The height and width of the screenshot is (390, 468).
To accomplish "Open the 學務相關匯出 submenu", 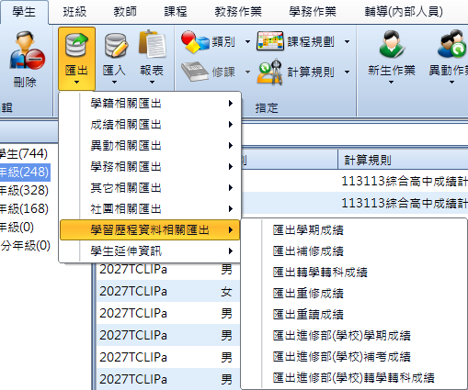I will coord(150,167).
